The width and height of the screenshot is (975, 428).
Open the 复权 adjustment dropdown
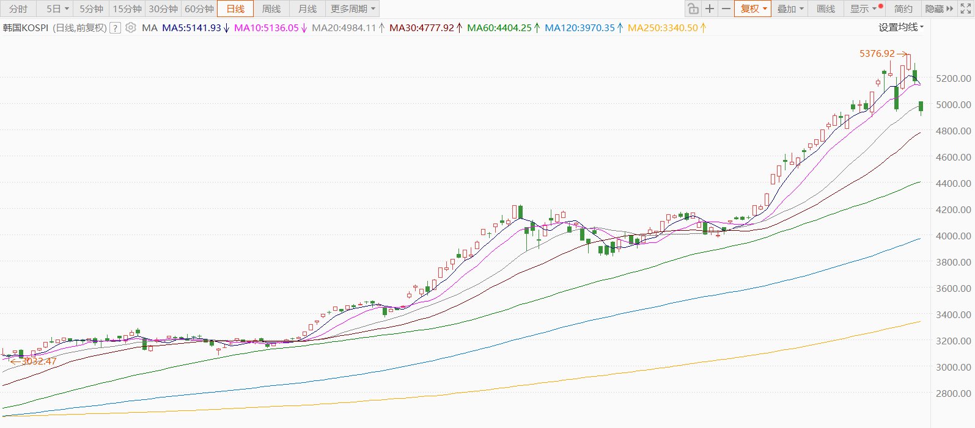[753, 9]
